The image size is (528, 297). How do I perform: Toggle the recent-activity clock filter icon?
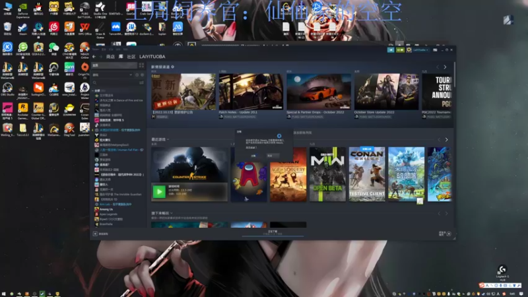(137, 75)
